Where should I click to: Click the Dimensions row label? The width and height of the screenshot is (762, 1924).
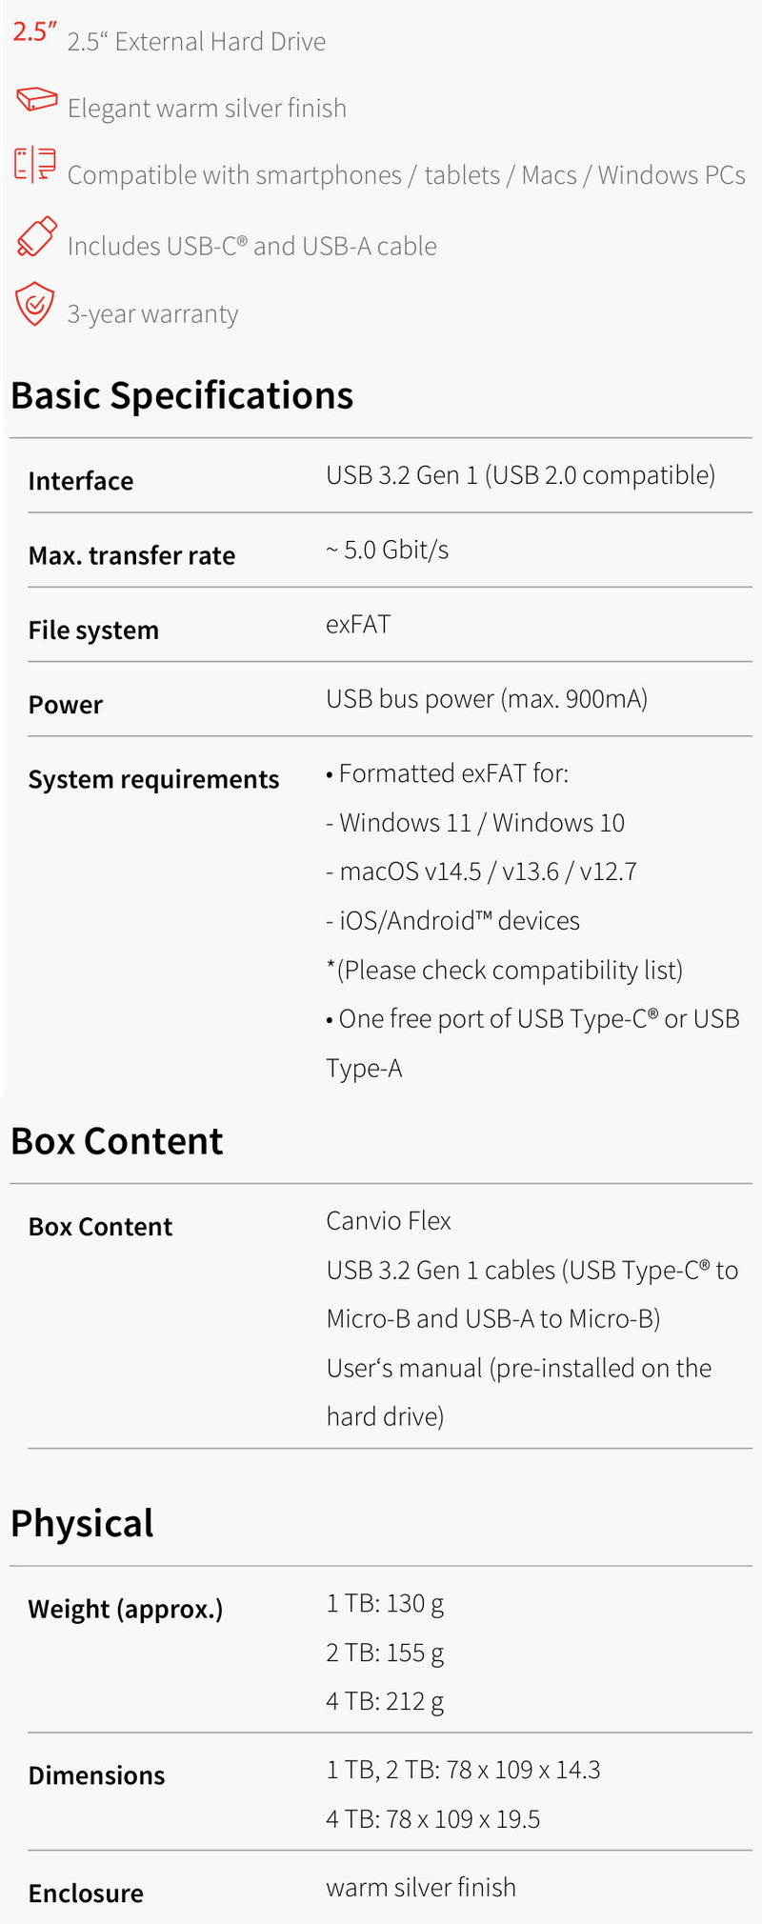click(96, 1775)
